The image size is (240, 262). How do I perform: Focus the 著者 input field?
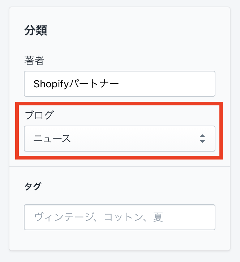click(x=119, y=84)
